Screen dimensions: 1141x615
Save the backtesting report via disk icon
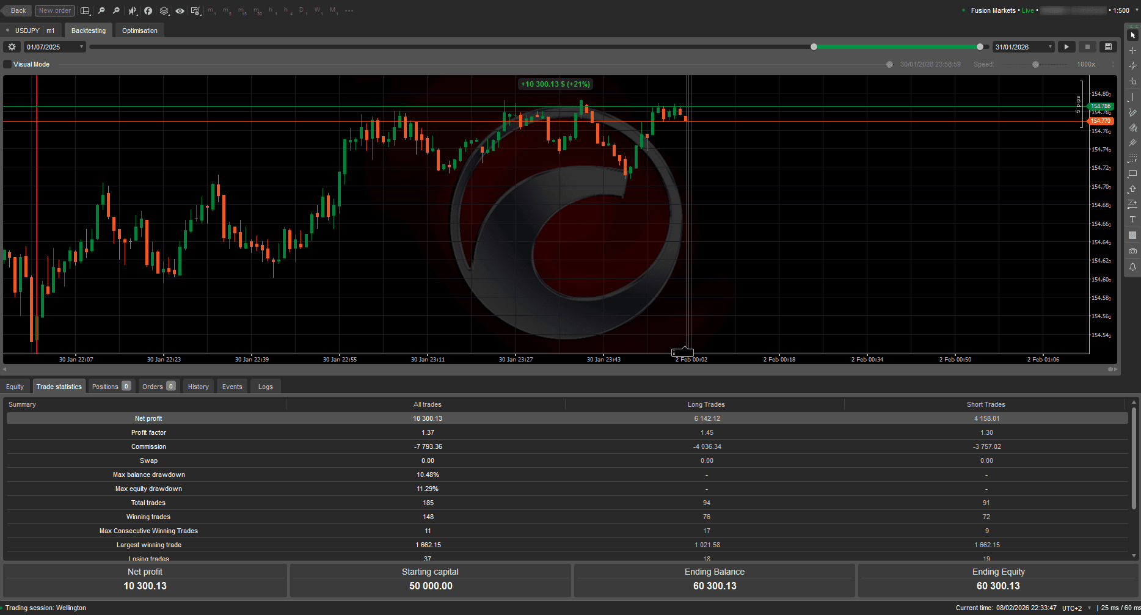[x=1108, y=46]
